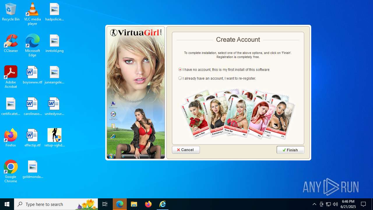The height and width of the screenshot is (210, 373).
Task: Select unitedyour document icon
Action: 54,107
